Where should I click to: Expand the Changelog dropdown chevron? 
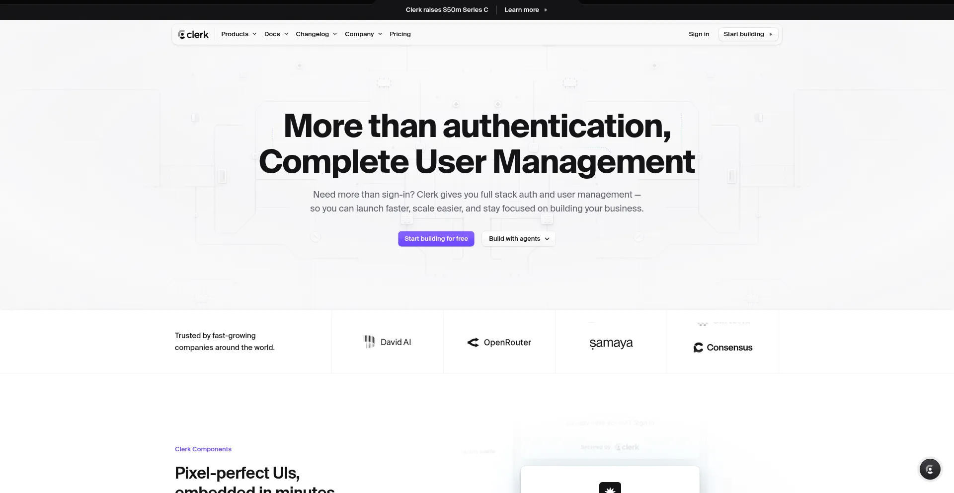tap(335, 34)
